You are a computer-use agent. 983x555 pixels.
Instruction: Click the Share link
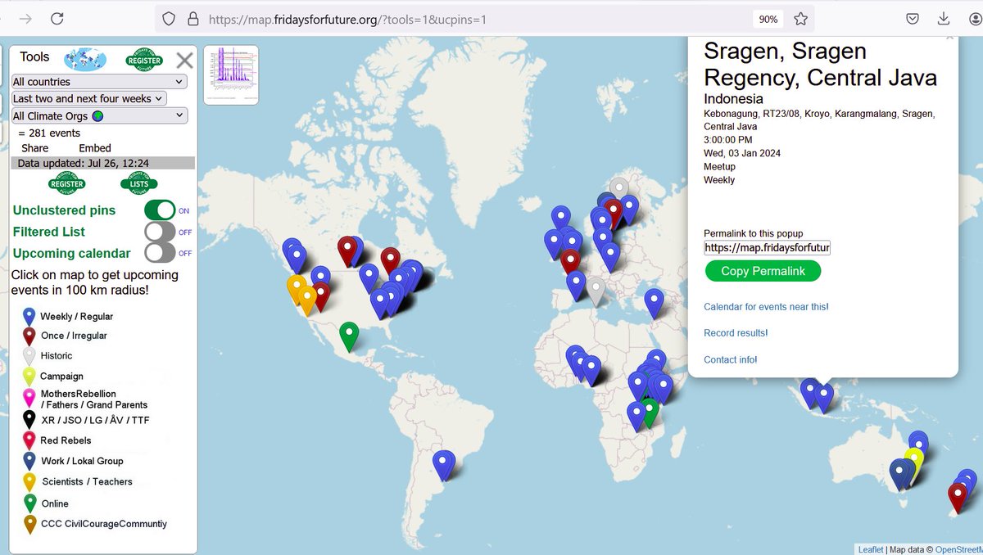34,148
